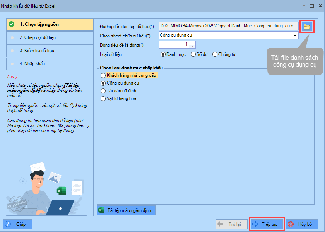Select the Số dư data type
Image resolution: width=325 pixels, height=232 pixels.
(x=199, y=54)
